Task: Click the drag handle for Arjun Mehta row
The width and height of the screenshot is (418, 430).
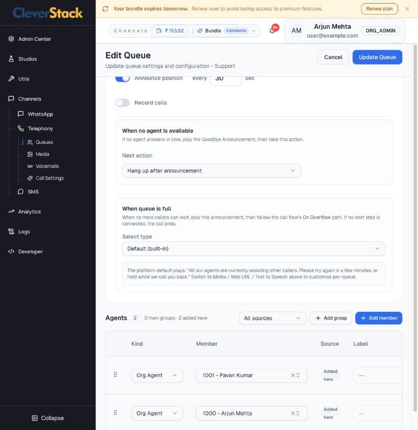Action: point(115,413)
